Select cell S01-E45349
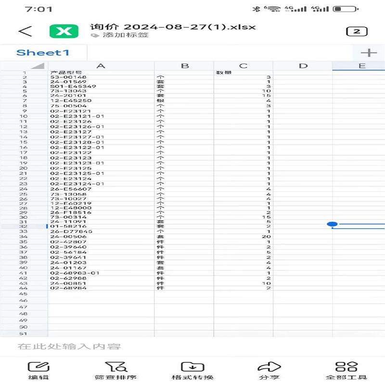Screen dimensions: 385x385 pyautogui.click(x=101, y=87)
